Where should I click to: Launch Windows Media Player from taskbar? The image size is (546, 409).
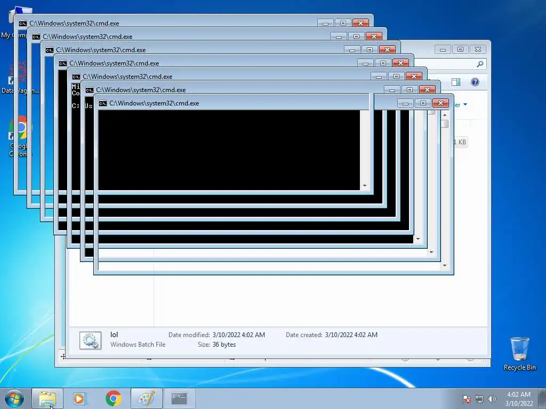coord(80,398)
